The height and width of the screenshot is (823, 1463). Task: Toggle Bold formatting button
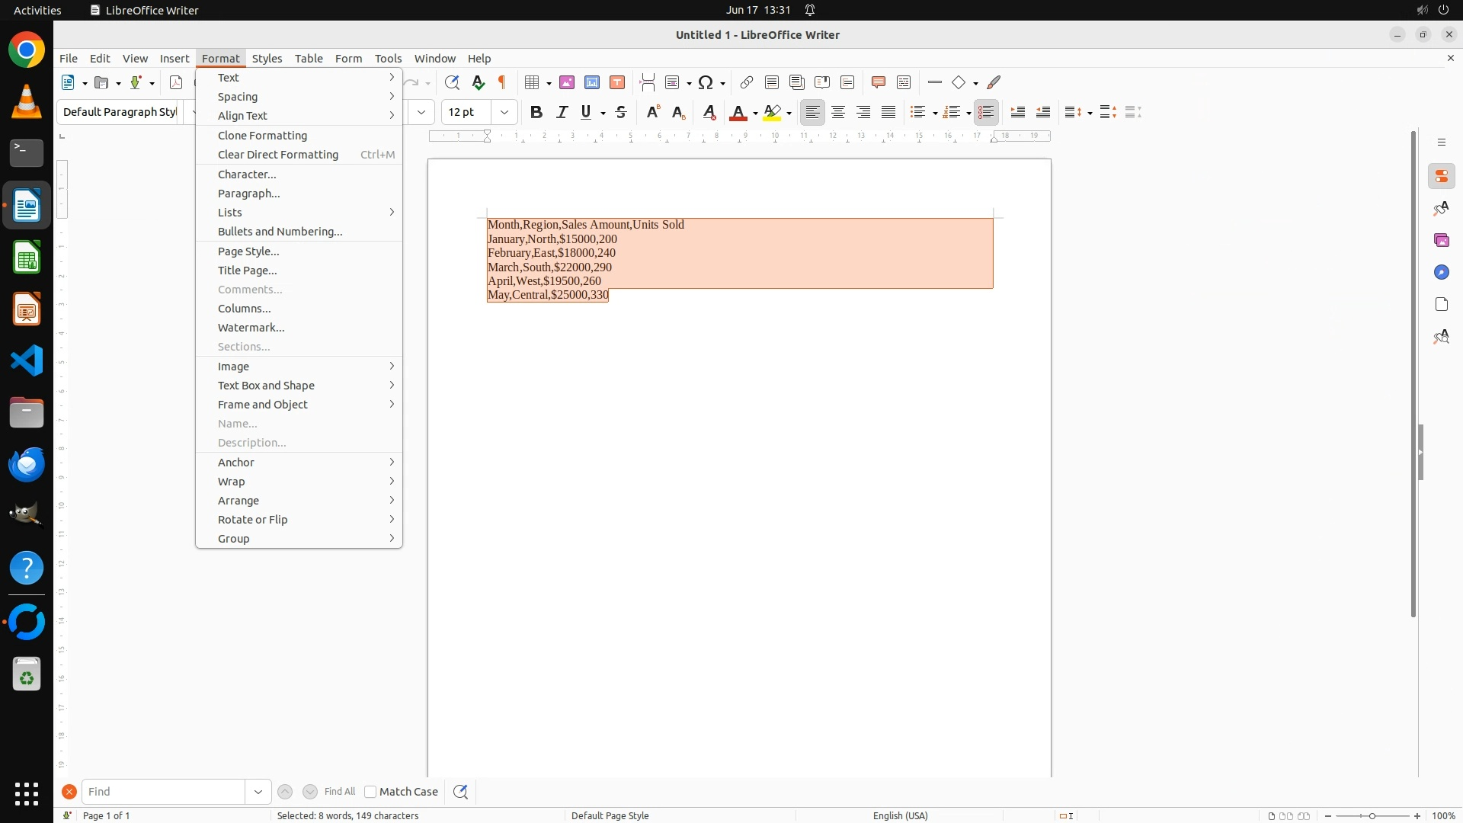[x=536, y=112]
